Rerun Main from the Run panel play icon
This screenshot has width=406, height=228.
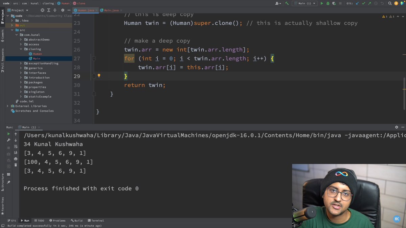point(8,134)
